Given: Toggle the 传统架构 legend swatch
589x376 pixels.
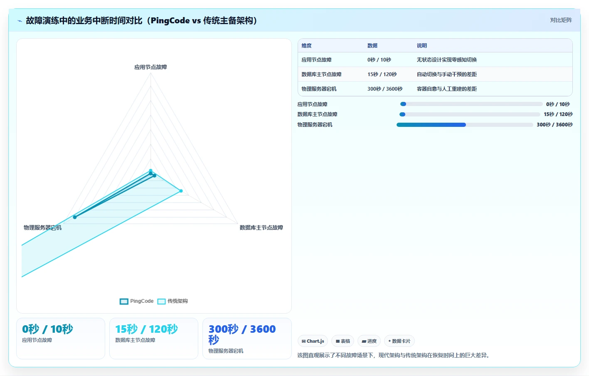Looking at the screenshot, I should (161, 302).
